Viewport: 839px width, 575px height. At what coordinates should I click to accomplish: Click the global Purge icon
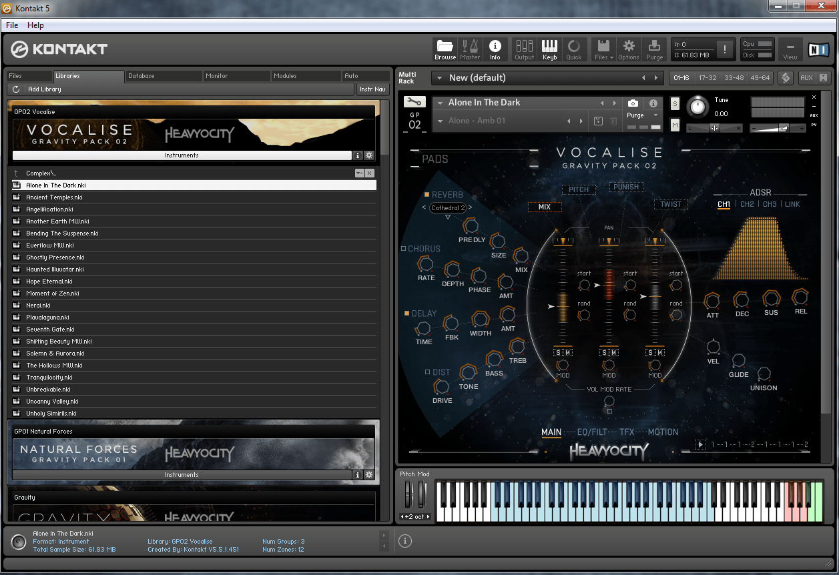655,49
